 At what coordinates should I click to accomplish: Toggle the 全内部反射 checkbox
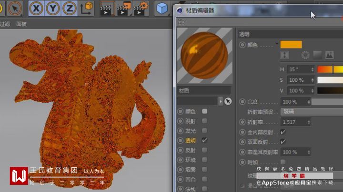(x=283, y=132)
